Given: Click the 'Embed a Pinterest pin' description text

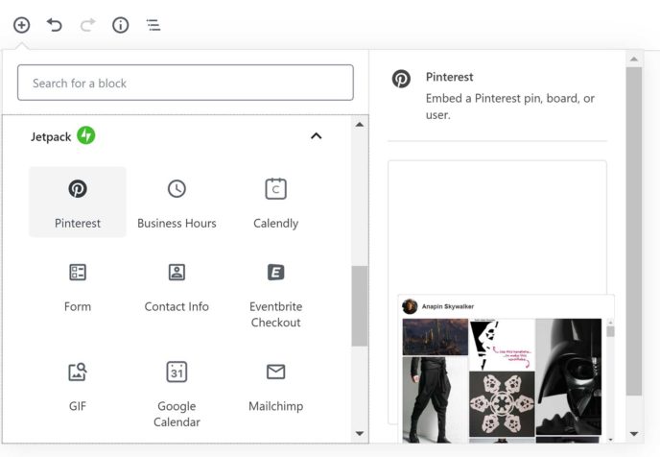Looking at the screenshot, I should pyautogui.click(x=509, y=107).
